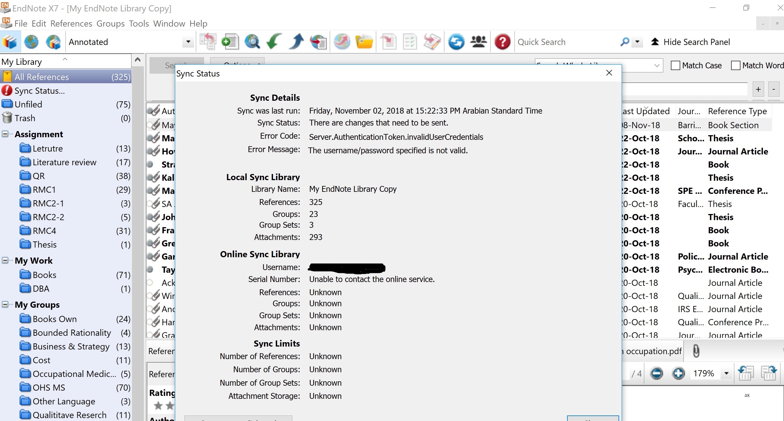Select the Literature review group
Screen dimensions: 784x421
point(64,162)
